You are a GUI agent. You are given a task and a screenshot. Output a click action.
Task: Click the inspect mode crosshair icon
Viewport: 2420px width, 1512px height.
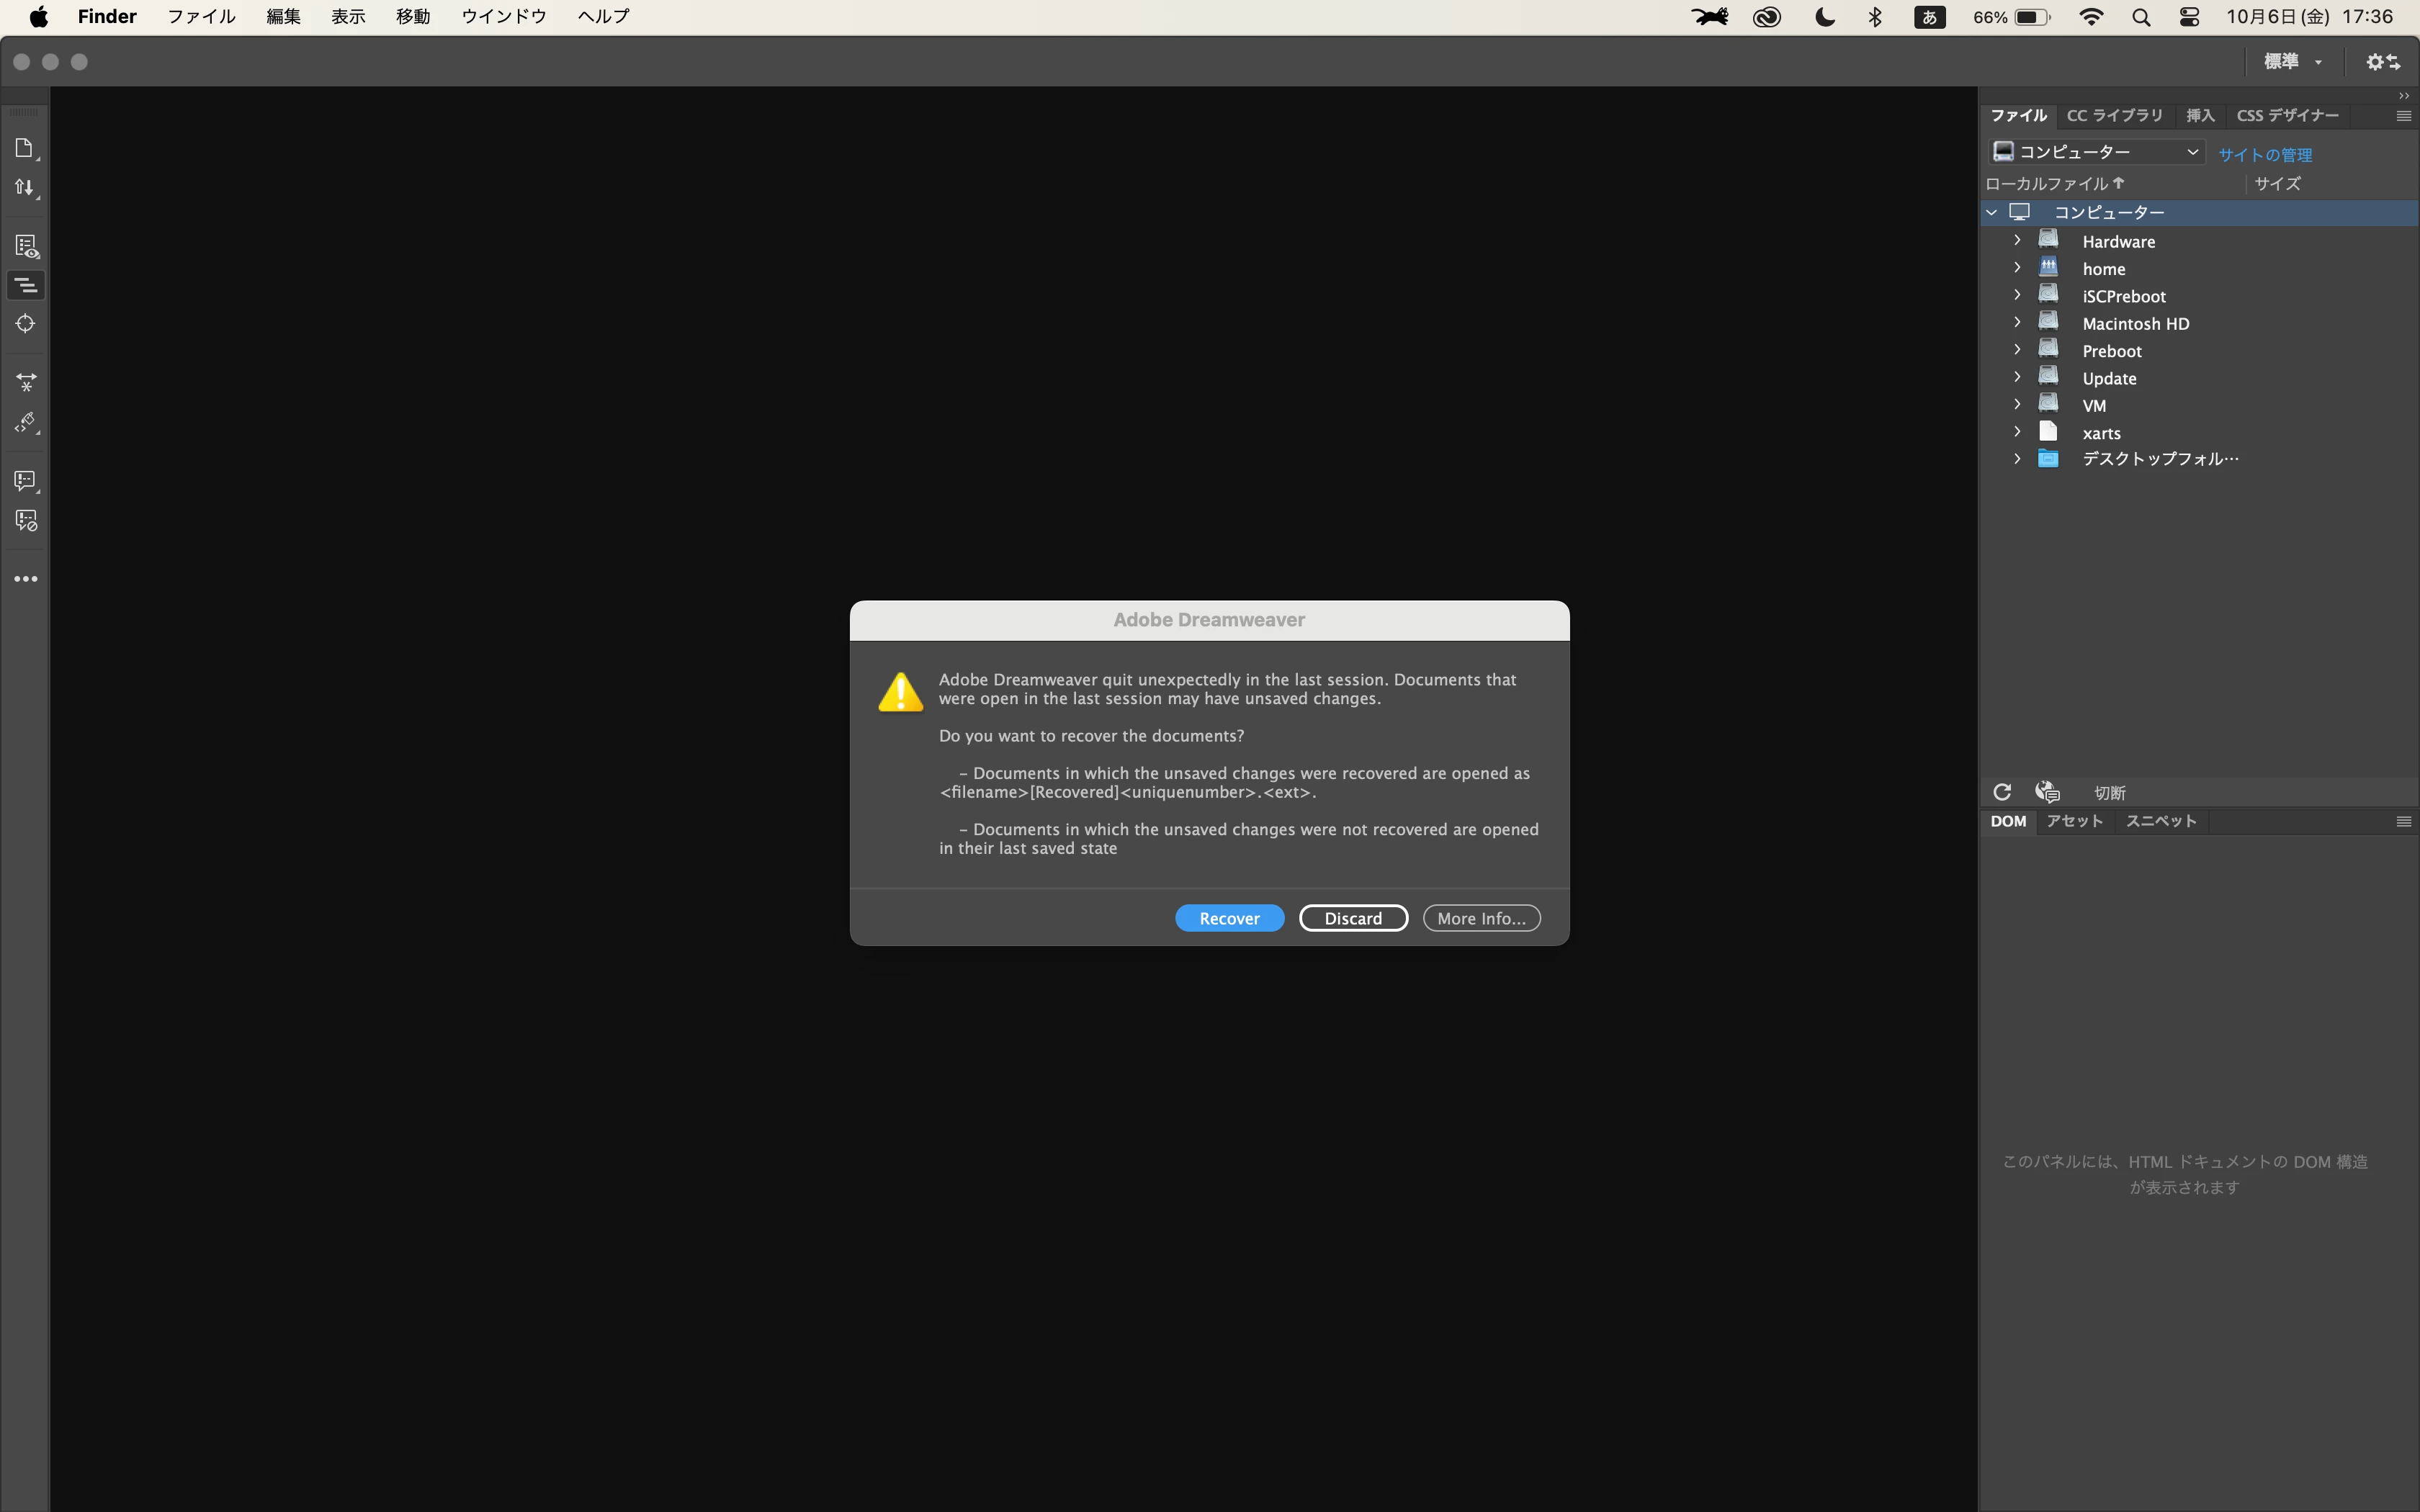25,323
